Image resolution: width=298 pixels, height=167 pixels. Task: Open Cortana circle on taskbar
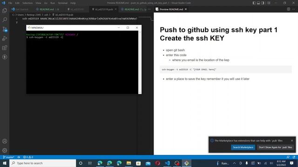pos(81,163)
